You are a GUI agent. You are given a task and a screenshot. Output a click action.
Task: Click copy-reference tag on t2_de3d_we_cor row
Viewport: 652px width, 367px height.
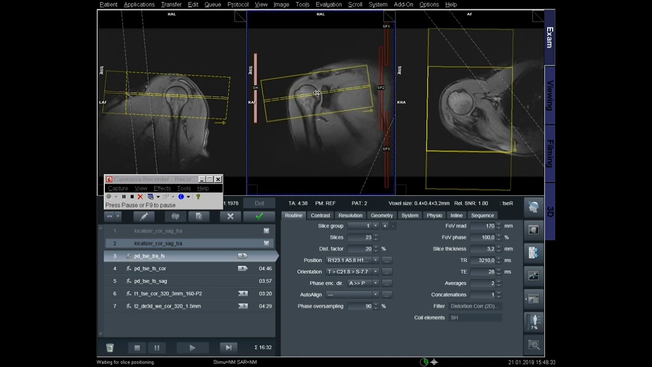(242, 306)
